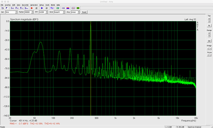
Task: Click the "THD =0.19%" reading
Action: [x=36, y=124]
